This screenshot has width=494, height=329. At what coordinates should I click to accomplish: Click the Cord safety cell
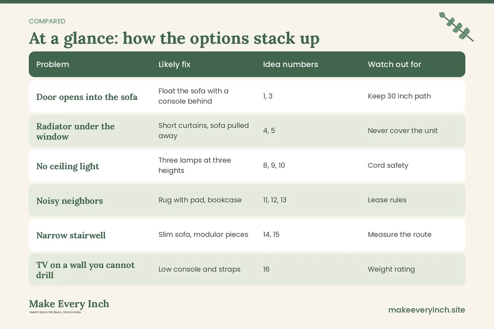(x=388, y=165)
